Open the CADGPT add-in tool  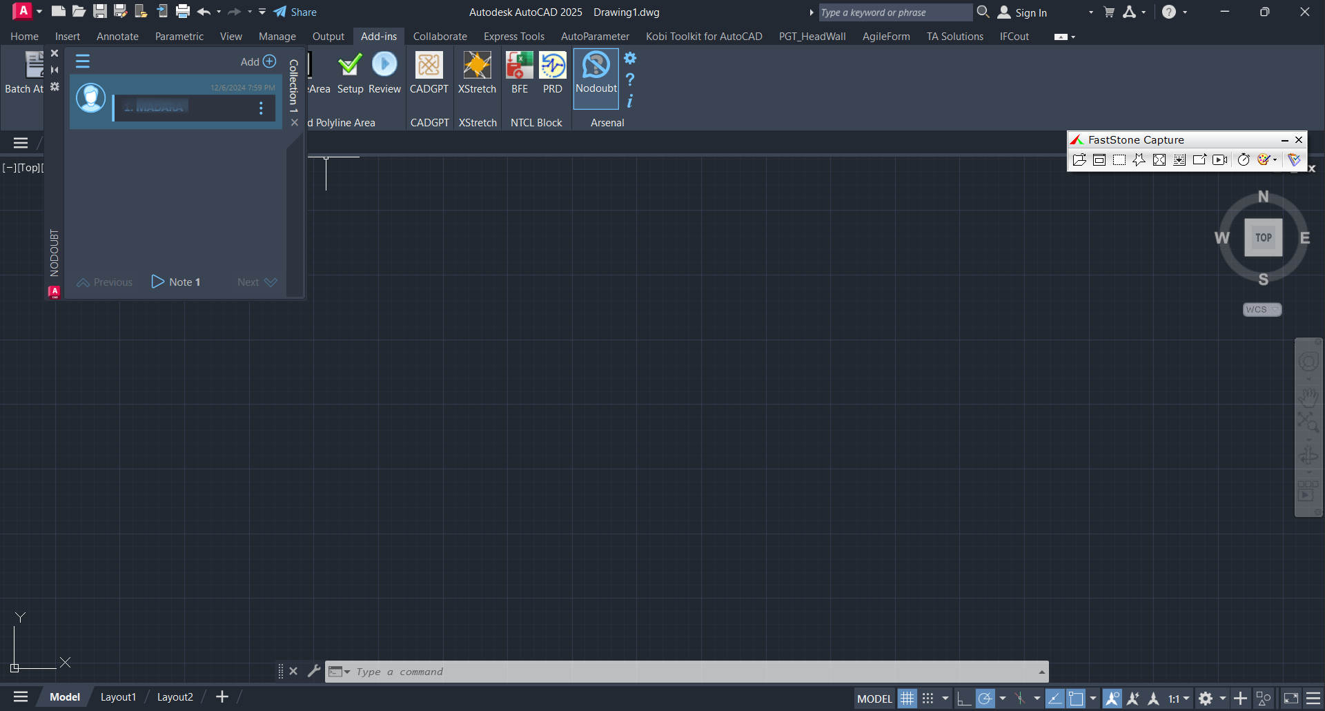[x=429, y=73]
